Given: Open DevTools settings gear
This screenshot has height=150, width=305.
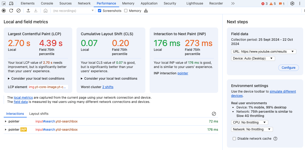Looking at the screenshot, I should point(292,3).
